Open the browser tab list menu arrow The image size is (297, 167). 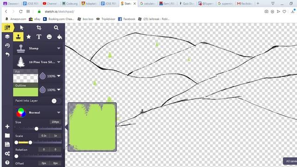tap(273, 3)
